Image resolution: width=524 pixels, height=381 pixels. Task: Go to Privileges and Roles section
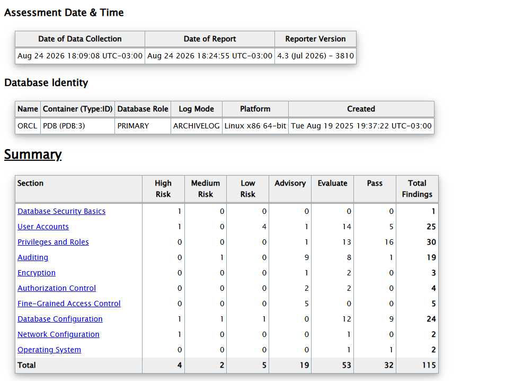(53, 242)
